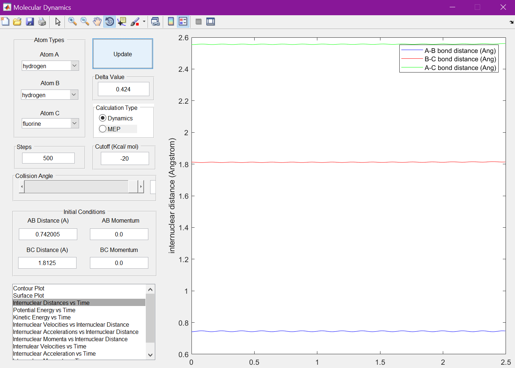
Task: Click the Print Figure icon
Action: [x=42, y=22]
